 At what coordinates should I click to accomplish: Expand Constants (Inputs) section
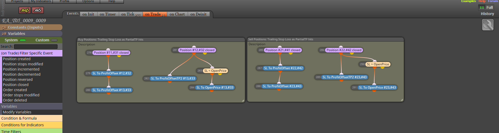(31, 27)
